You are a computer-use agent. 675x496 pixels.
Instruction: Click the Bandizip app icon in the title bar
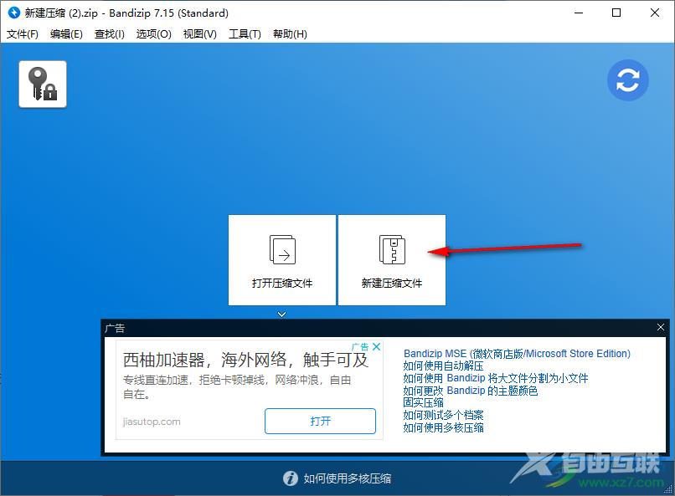[14, 13]
